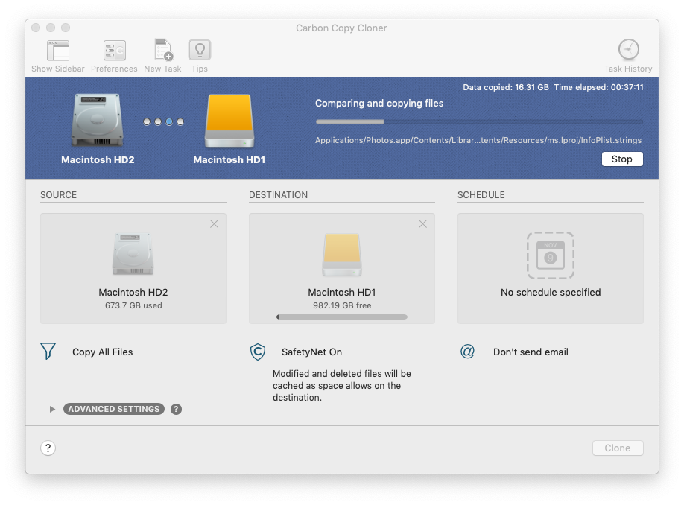Click 'Comparing and copying files' status text
This screenshot has height=505, width=684.
tap(379, 104)
